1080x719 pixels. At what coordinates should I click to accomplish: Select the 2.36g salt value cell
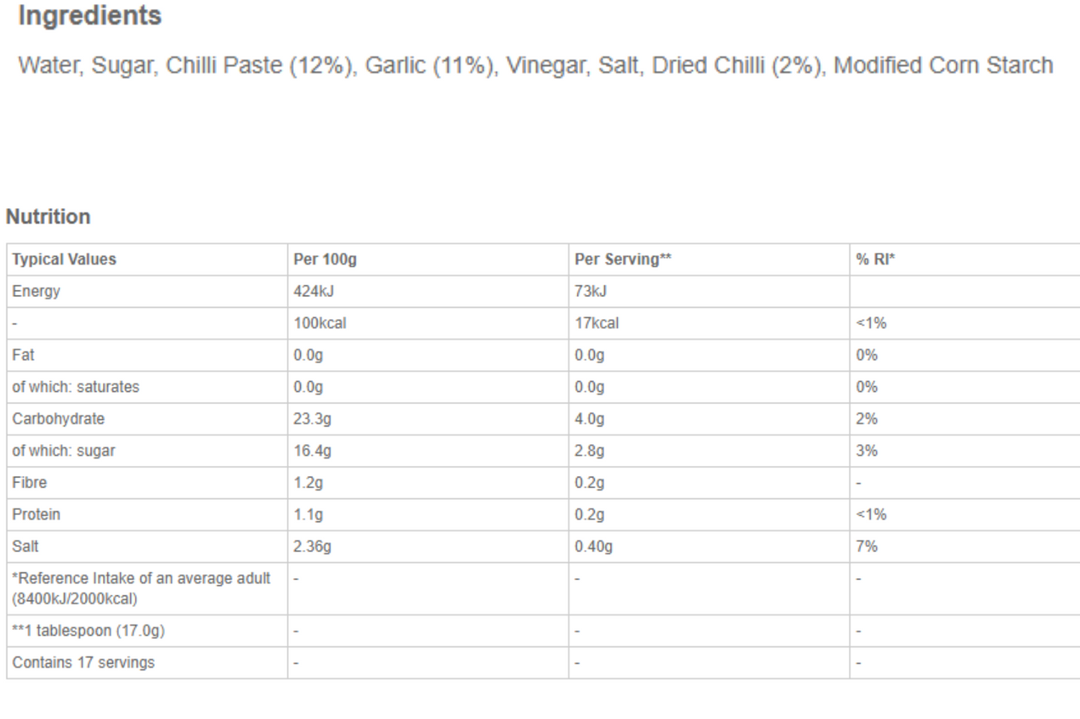(x=312, y=547)
